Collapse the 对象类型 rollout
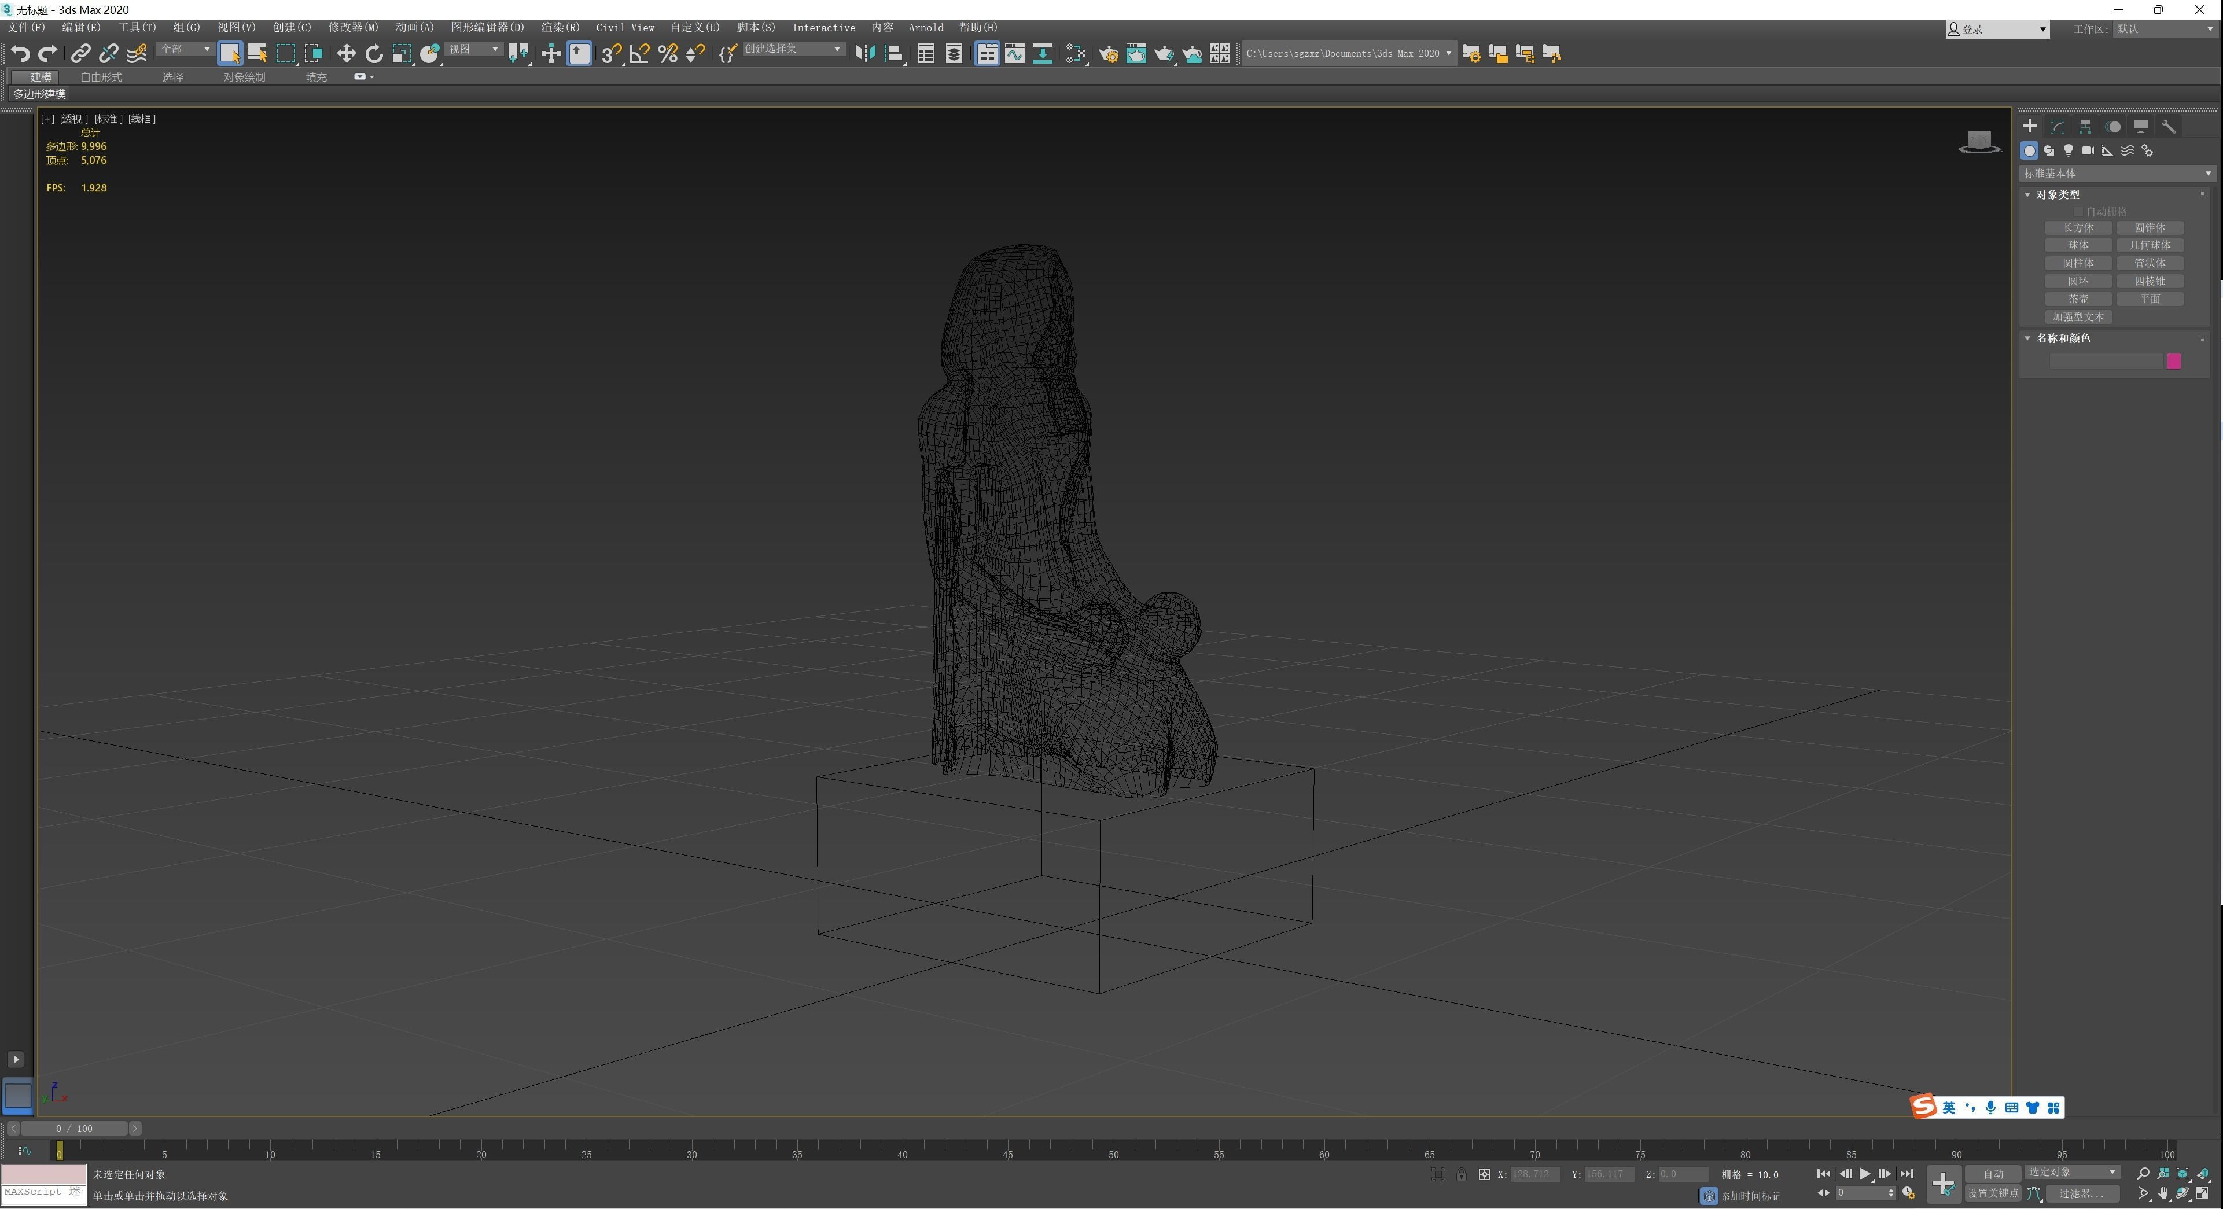 [2027, 195]
